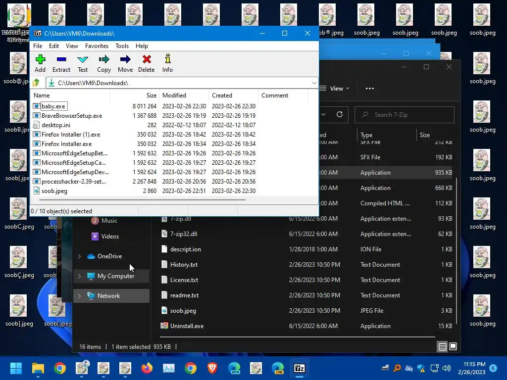The height and width of the screenshot is (380, 507).
Task: Open the View dropdown in File Explorer
Action: pos(334,89)
